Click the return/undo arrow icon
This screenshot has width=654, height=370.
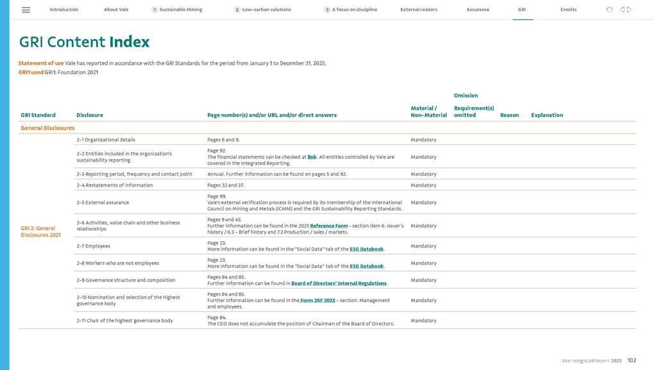pyautogui.click(x=609, y=10)
